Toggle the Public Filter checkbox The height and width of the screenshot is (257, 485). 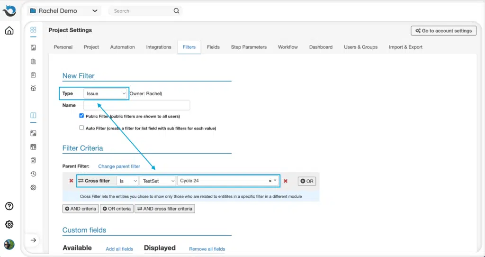click(x=82, y=116)
